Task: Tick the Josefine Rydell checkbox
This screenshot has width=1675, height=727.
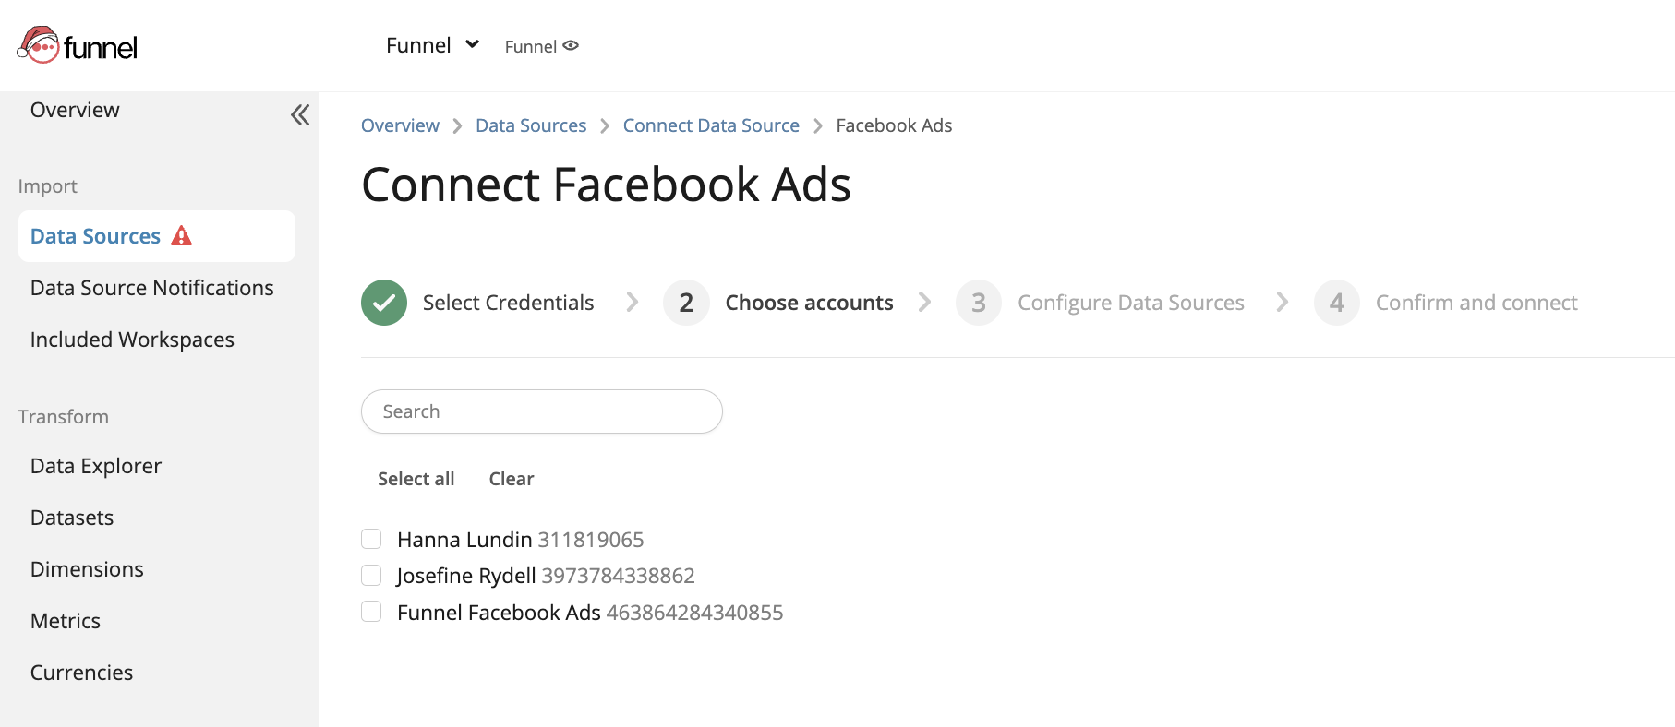Action: 371,576
